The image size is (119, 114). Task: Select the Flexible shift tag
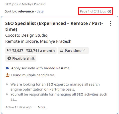pos(21,58)
